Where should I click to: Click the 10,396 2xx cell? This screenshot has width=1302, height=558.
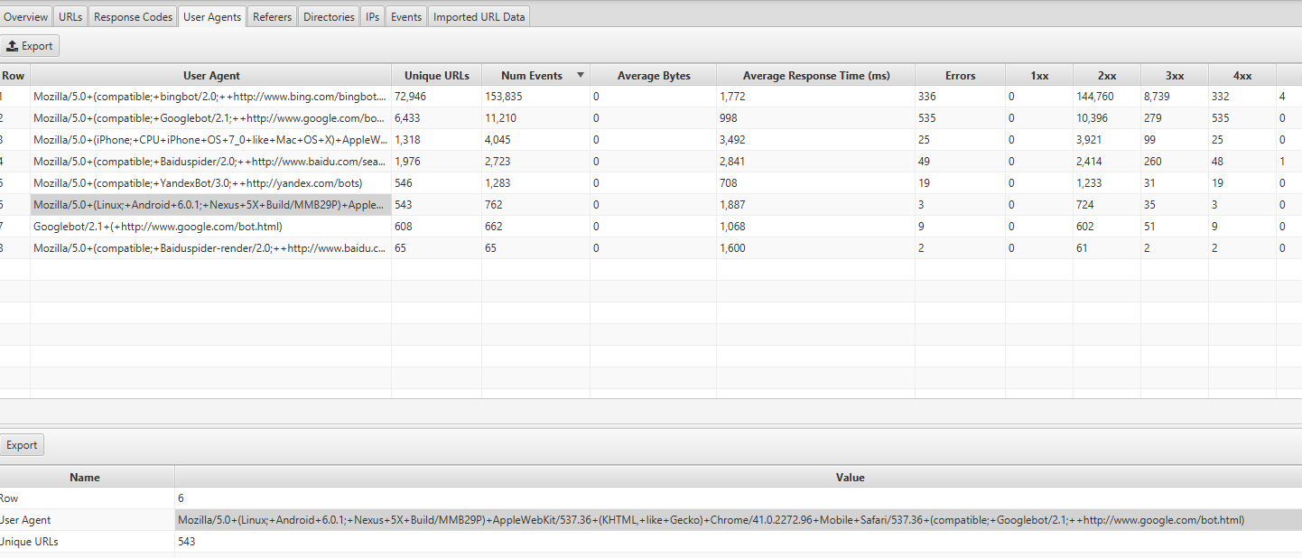click(x=1107, y=117)
